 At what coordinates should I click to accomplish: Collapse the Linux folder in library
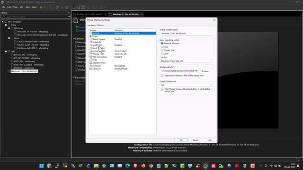[x=9, y=38]
